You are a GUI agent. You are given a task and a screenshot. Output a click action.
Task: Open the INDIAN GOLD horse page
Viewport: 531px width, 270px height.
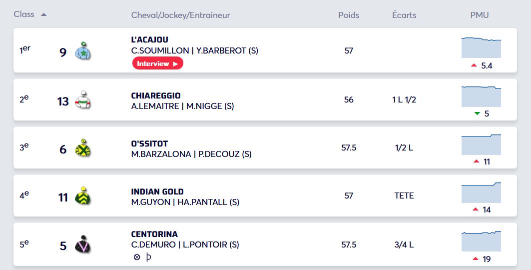coord(157,191)
